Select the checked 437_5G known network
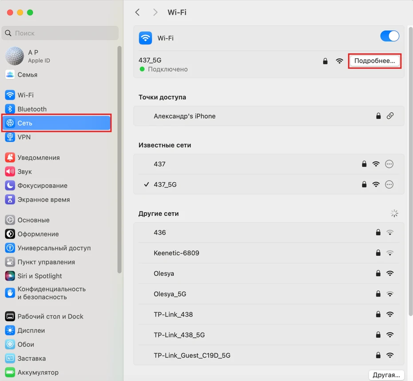Screen dimensions: 413x381 pyautogui.click(x=269, y=184)
